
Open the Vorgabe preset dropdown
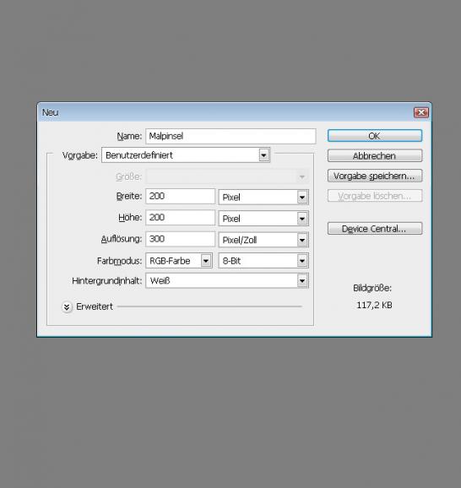[186, 155]
